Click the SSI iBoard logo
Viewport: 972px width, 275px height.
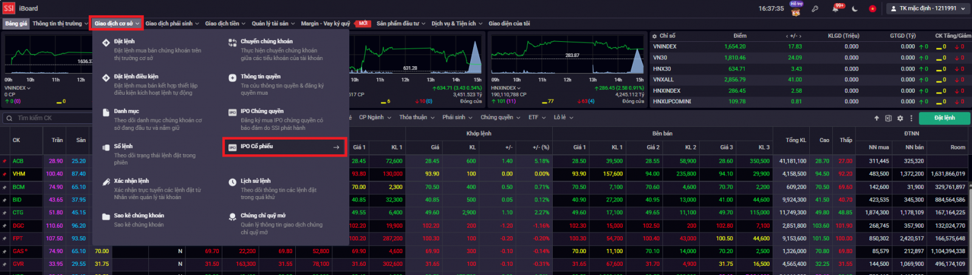[x=21, y=8]
